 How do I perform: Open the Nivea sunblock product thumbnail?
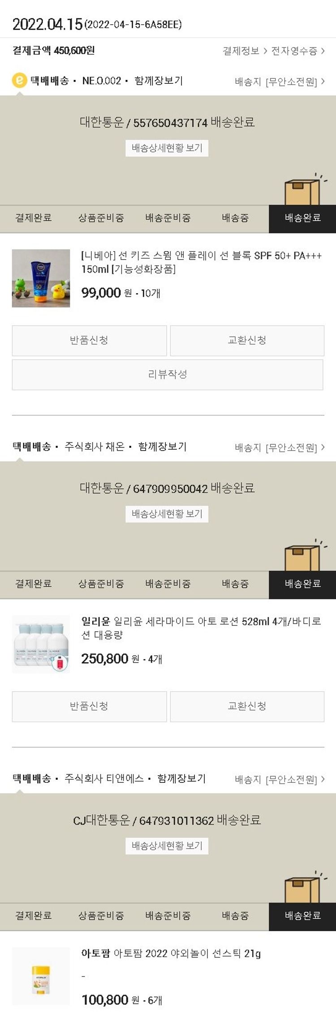click(x=41, y=278)
